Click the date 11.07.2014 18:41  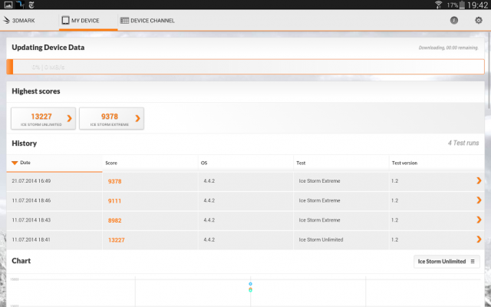pos(31,239)
